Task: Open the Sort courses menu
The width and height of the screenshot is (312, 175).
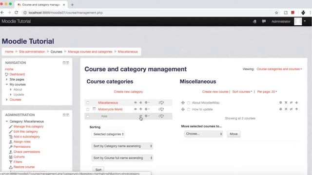Action: coord(242,92)
